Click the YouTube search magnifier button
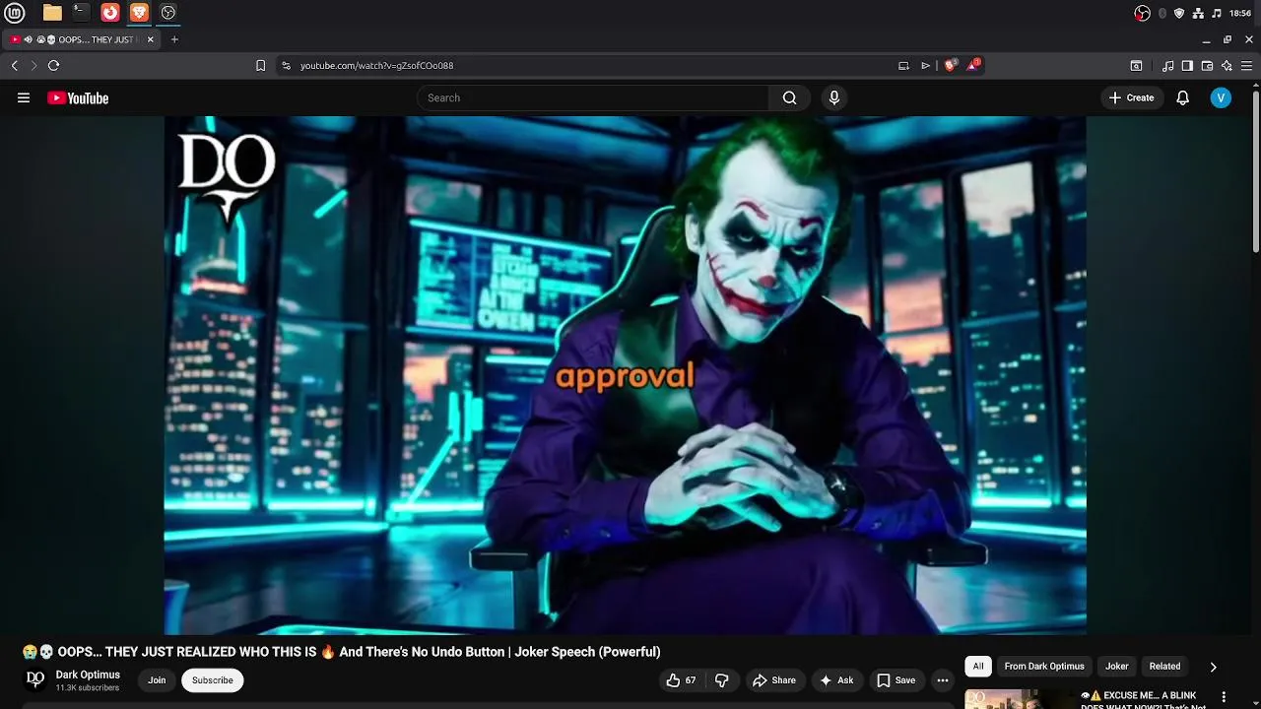The image size is (1261, 709). point(789,97)
